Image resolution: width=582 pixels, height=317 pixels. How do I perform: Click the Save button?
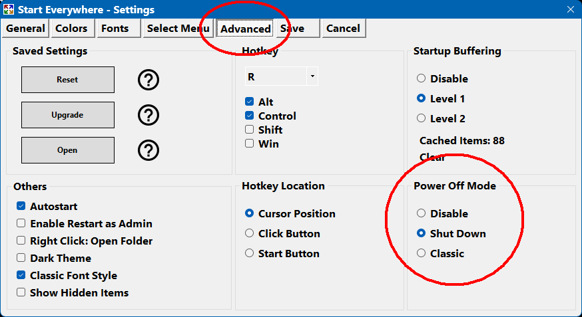coord(293,29)
